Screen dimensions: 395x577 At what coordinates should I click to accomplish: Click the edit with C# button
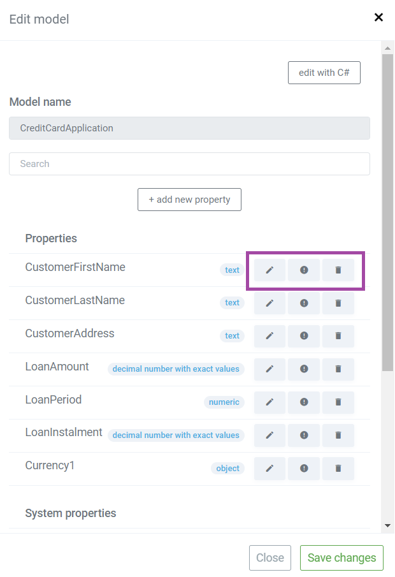tap(324, 73)
